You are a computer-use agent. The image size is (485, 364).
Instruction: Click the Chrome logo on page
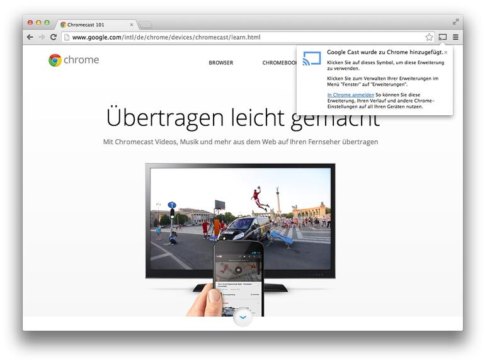(55, 60)
